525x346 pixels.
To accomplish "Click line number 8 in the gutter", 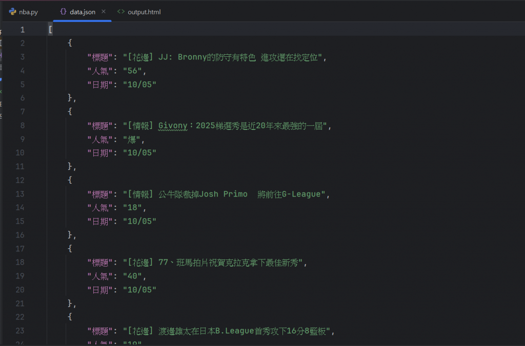I will (23, 125).
